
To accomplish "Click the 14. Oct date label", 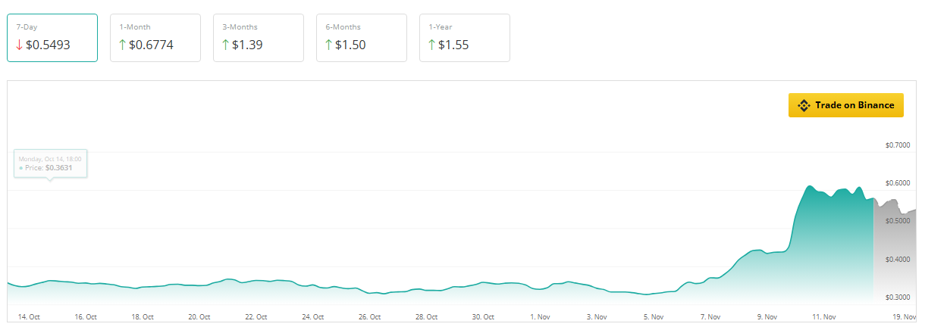I will [x=29, y=316].
